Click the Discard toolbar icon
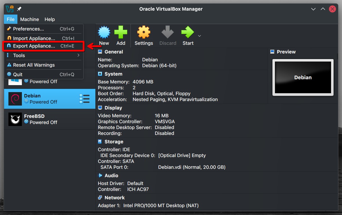Viewport: 342px width, 215px height. click(168, 32)
